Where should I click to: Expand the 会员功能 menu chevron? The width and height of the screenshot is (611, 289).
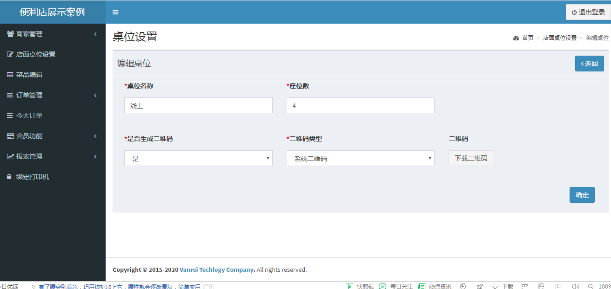pyautogui.click(x=95, y=136)
